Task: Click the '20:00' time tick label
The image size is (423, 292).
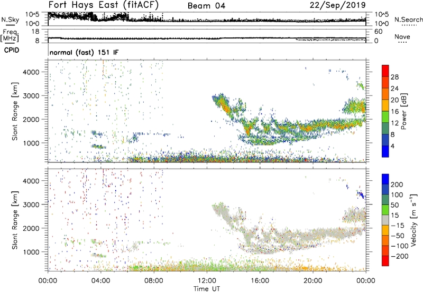Action: (x=313, y=281)
